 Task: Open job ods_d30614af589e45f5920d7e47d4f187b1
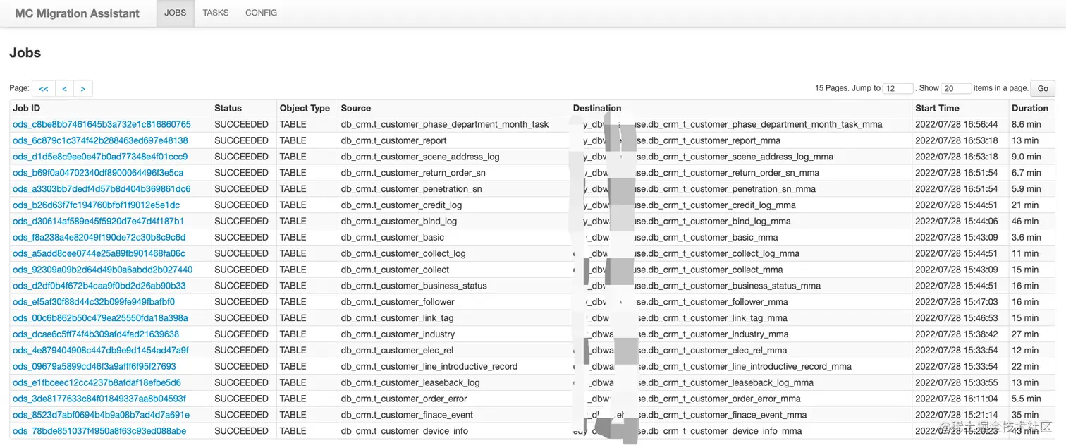(98, 222)
